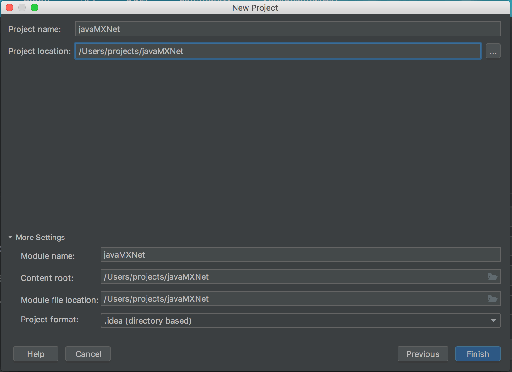Click the Finish button
Viewport: 512px width, 372px height.
click(x=477, y=354)
